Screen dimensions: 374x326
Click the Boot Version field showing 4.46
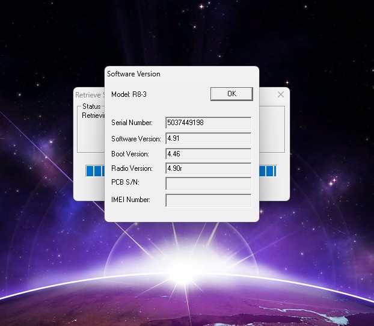click(x=208, y=154)
